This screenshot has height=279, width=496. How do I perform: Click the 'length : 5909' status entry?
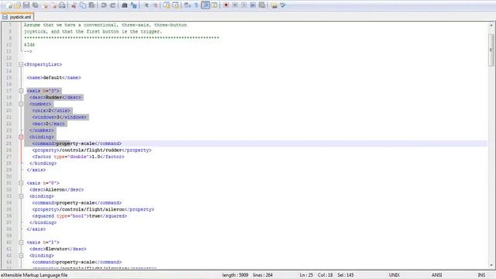click(x=235, y=275)
